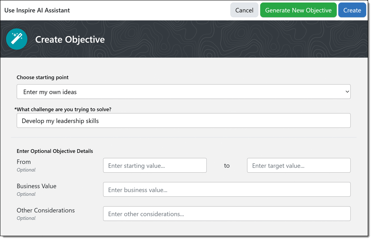Click the Enter starting value field
Viewport: 372px width, 240px height.
coord(155,165)
